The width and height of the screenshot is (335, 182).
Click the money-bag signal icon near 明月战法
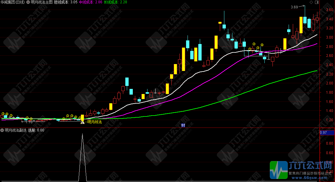click(x=82, y=122)
